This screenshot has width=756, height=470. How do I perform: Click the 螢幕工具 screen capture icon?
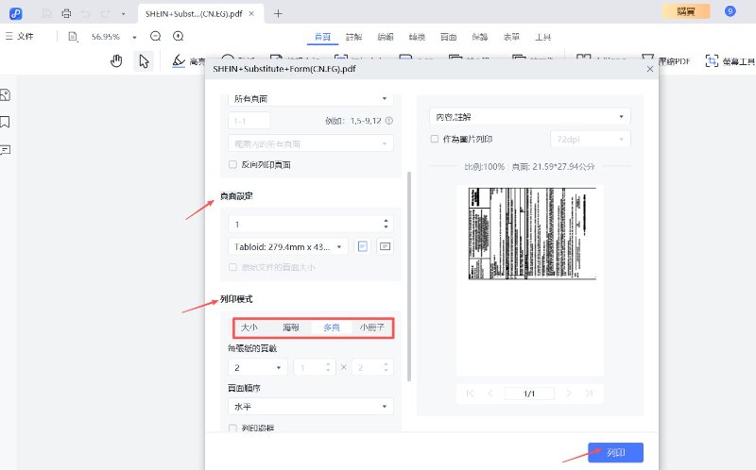712,60
